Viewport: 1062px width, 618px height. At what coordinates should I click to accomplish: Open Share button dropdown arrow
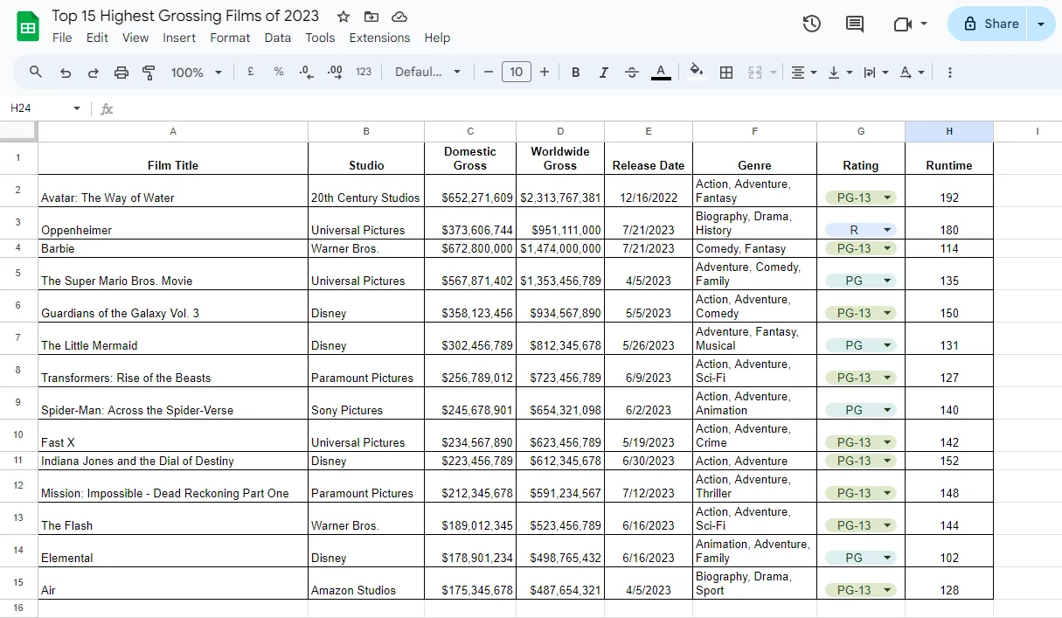pos(1041,24)
